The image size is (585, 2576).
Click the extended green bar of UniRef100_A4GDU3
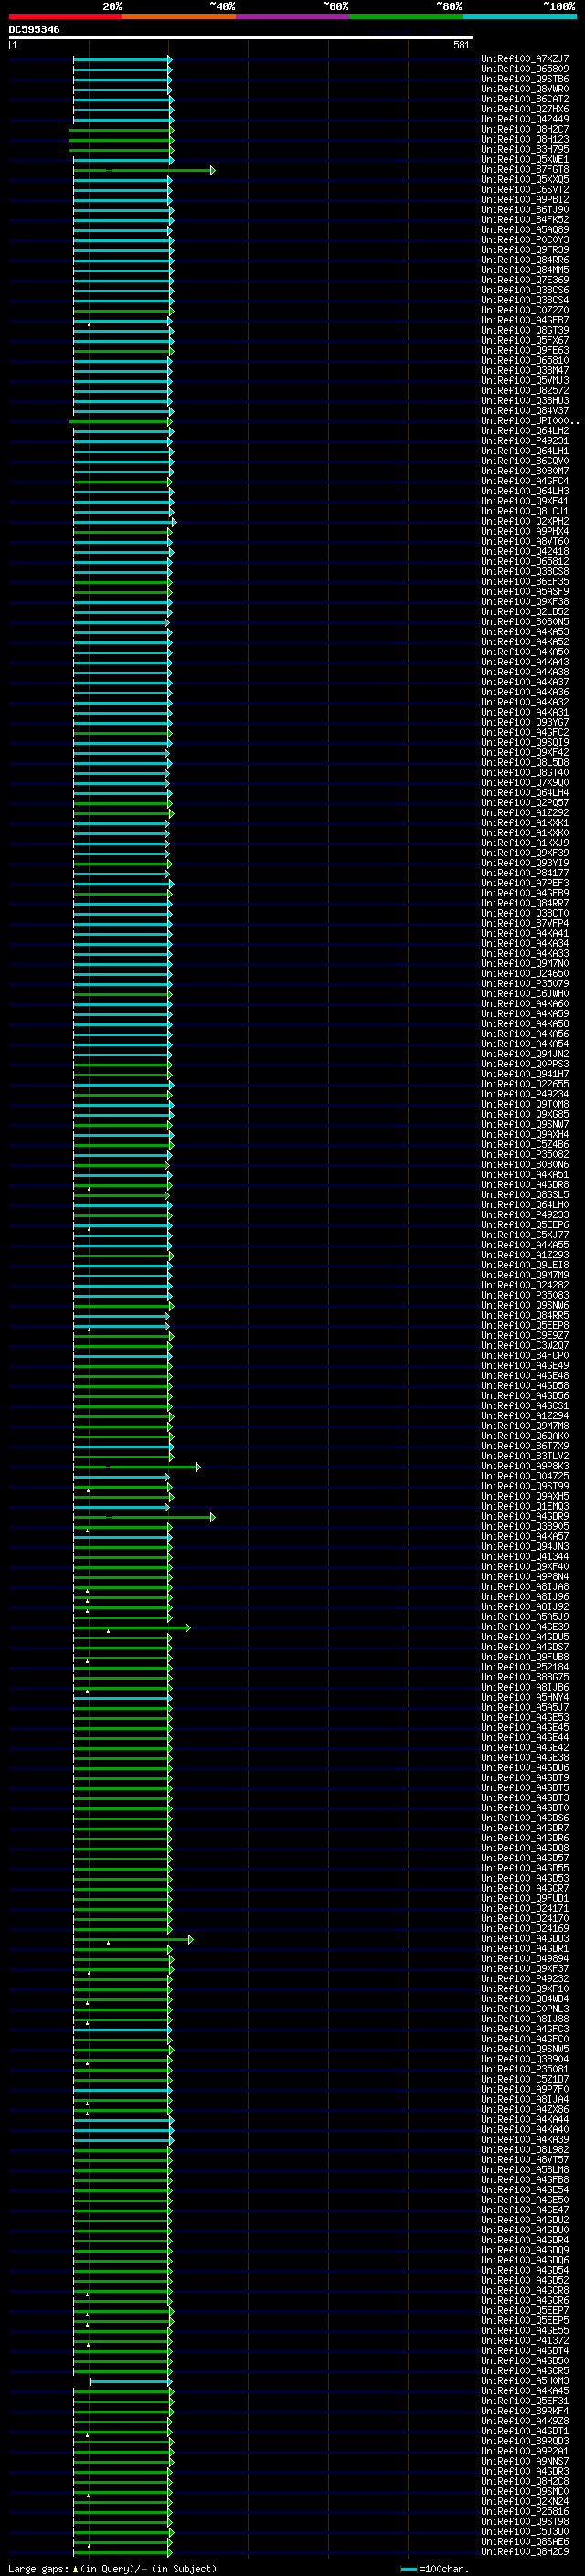pos(133,1939)
